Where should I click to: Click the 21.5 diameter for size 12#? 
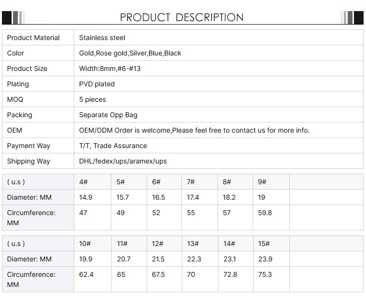[x=158, y=259]
